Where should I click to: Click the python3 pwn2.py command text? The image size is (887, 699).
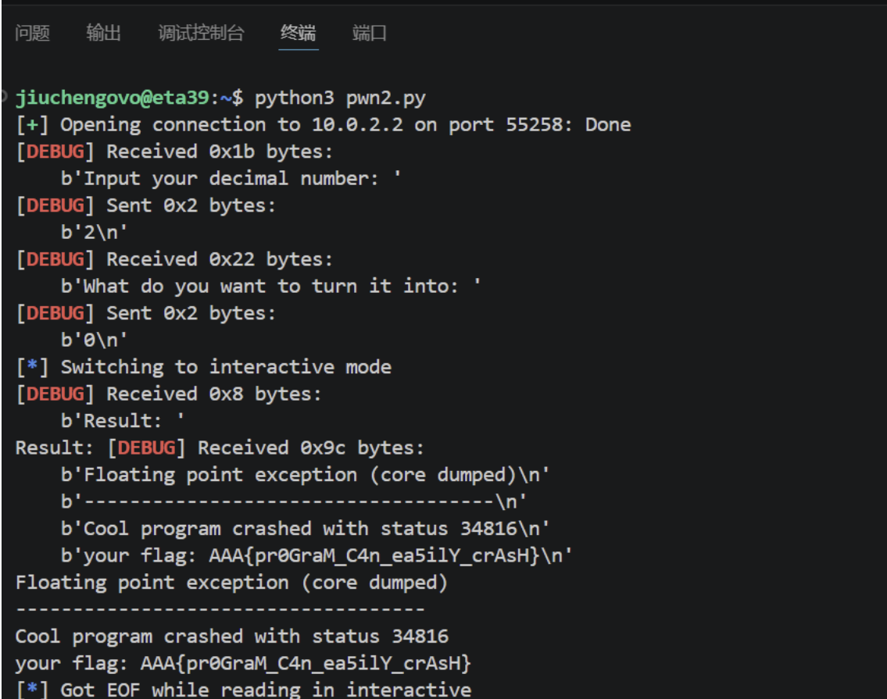point(340,98)
